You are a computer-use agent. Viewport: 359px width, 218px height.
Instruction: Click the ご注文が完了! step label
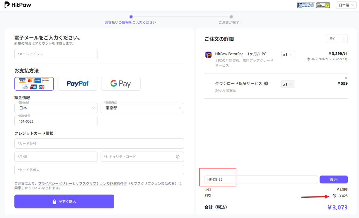point(229,22)
